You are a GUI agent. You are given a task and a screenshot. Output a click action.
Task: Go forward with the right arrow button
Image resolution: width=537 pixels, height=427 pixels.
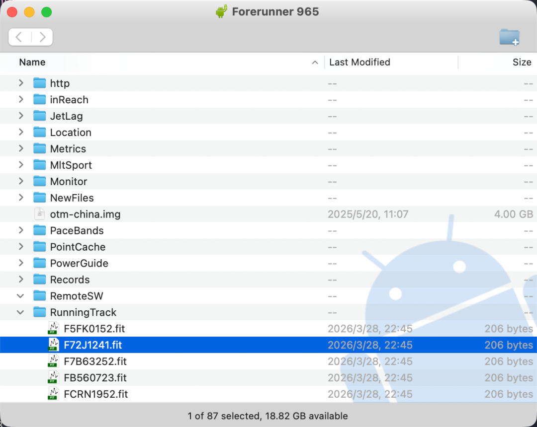click(42, 37)
